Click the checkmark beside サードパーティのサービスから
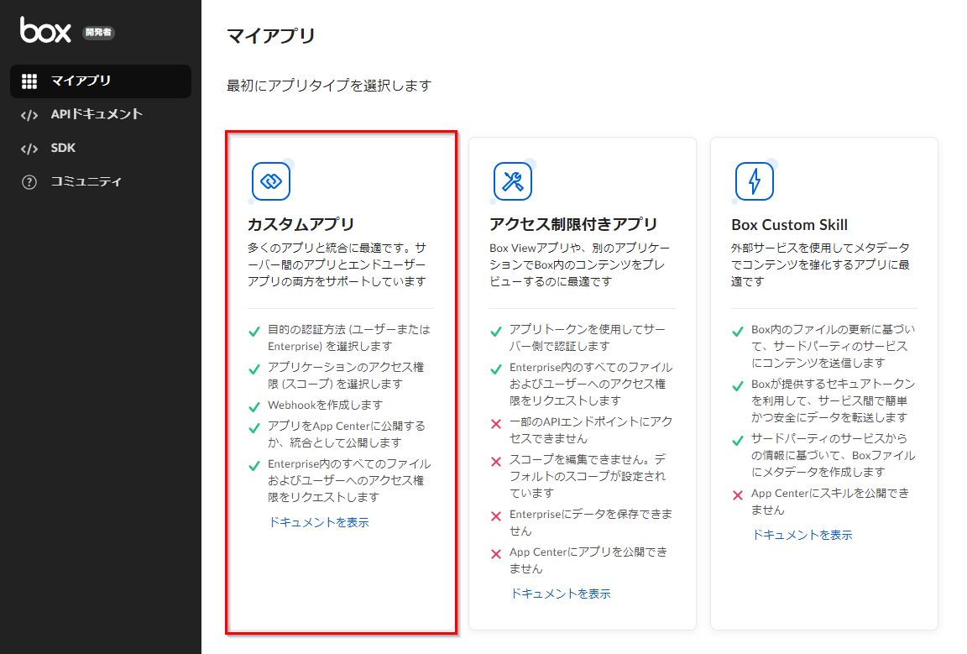The width and height of the screenshot is (967, 654). pos(738,441)
